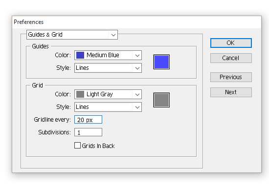Click the large gray grid color swatch
The height and width of the screenshot is (191, 269).
pos(161,100)
